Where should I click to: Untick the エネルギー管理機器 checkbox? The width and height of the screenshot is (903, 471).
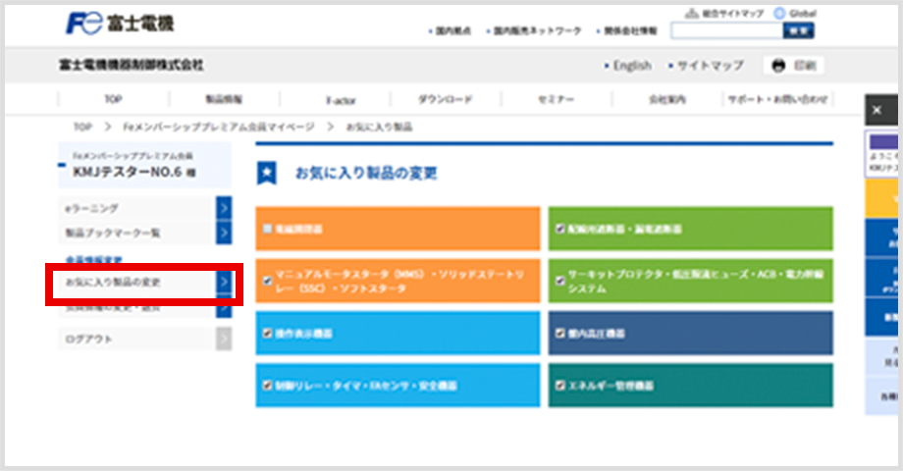[x=559, y=386]
